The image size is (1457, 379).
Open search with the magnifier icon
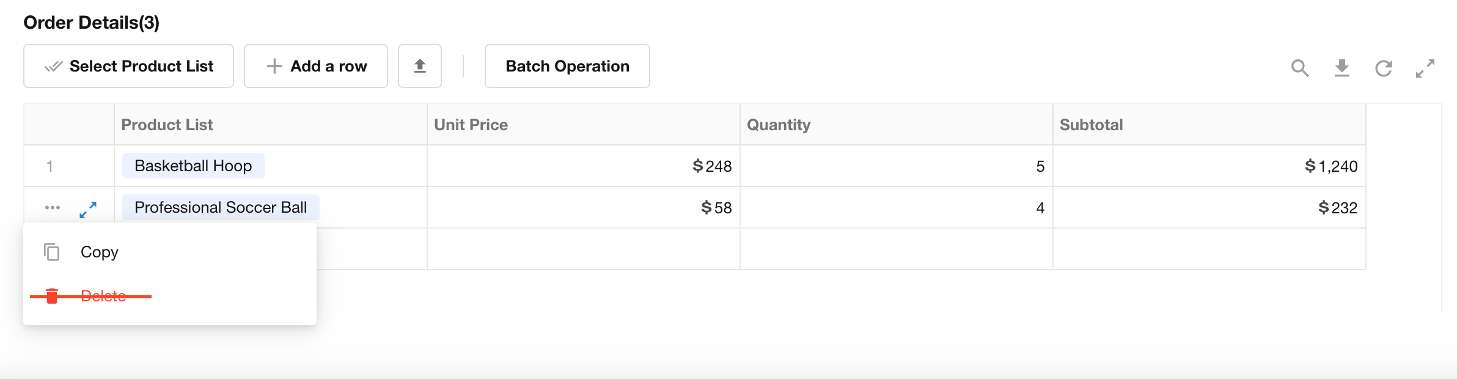click(1300, 68)
